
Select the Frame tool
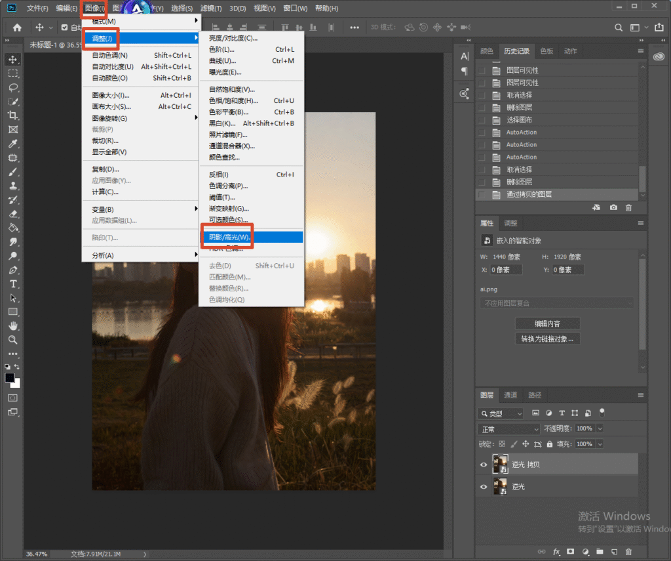pyautogui.click(x=13, y=129)
